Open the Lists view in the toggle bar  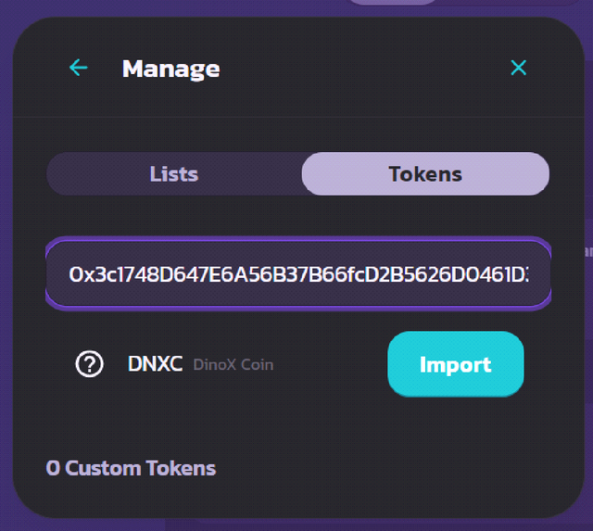click(x=174, y=174)
